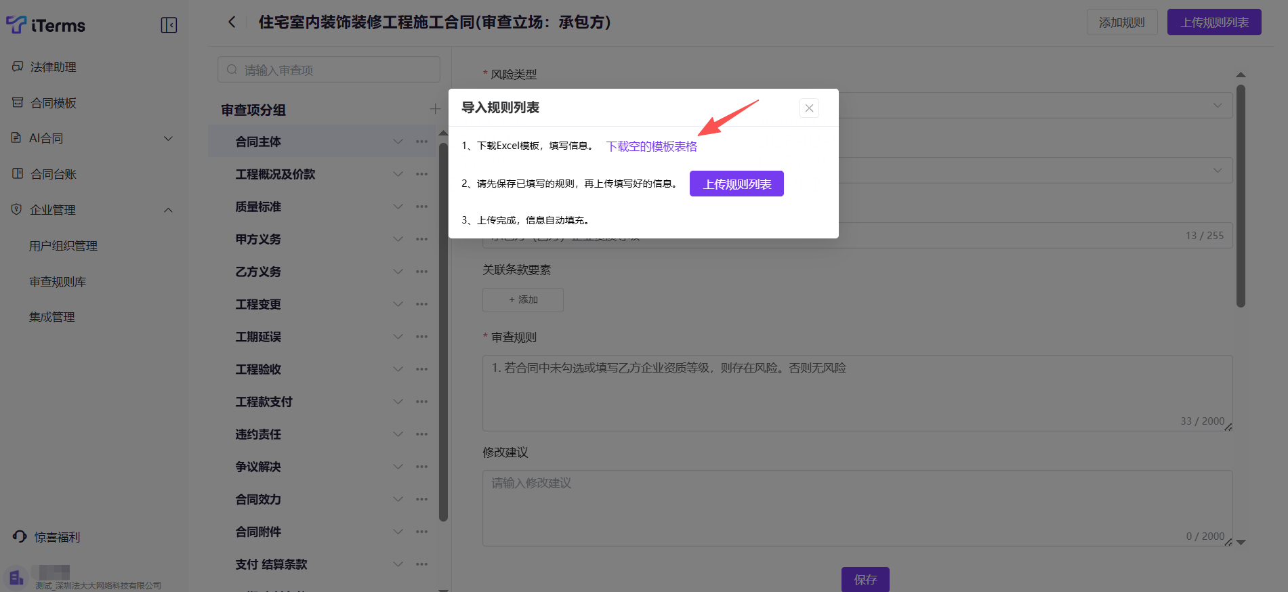Click the search magnifier icon
Image resolution: width=1288 pixels, height=592 pixels.
(x=232, y=70)
